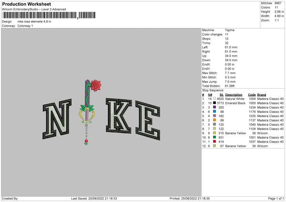
Task: Select the purple swatch in row 3
Action: point(214,107)
